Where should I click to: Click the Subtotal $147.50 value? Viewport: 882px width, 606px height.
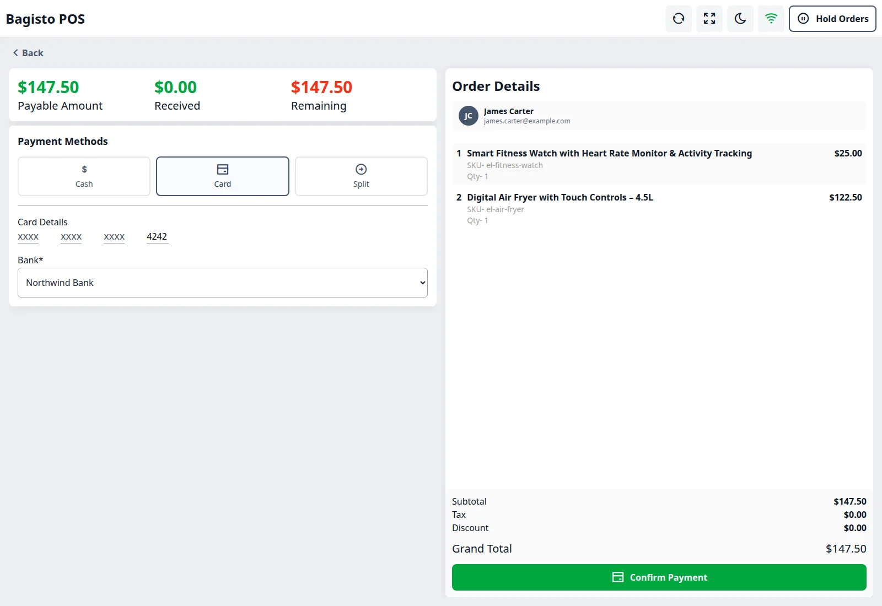coord(850,501)
